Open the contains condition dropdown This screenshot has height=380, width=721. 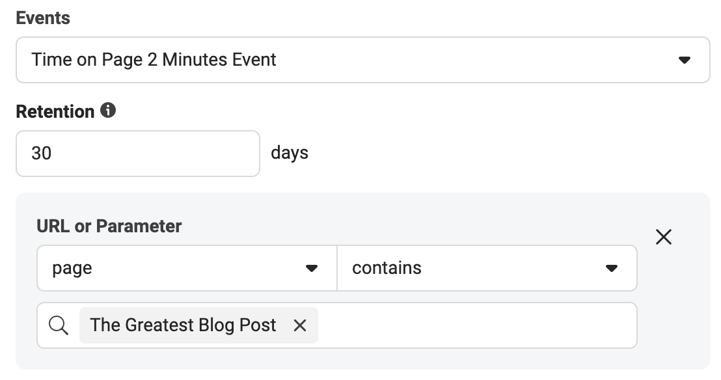coord(487,268)
